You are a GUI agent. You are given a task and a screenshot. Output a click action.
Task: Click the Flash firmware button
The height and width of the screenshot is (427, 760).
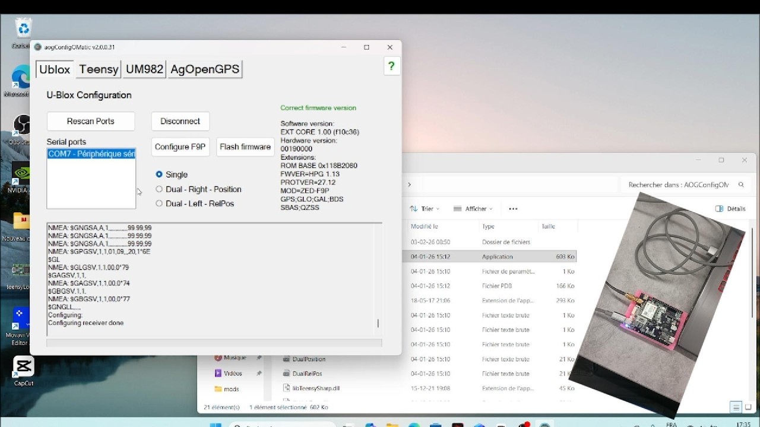[245, 147]
